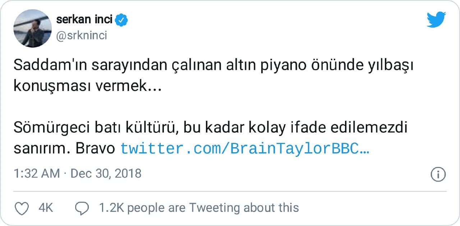The height and width of the screenshot is (226, 460).
Task: Click the tweet info circle icon
Action: click(438, 174)
